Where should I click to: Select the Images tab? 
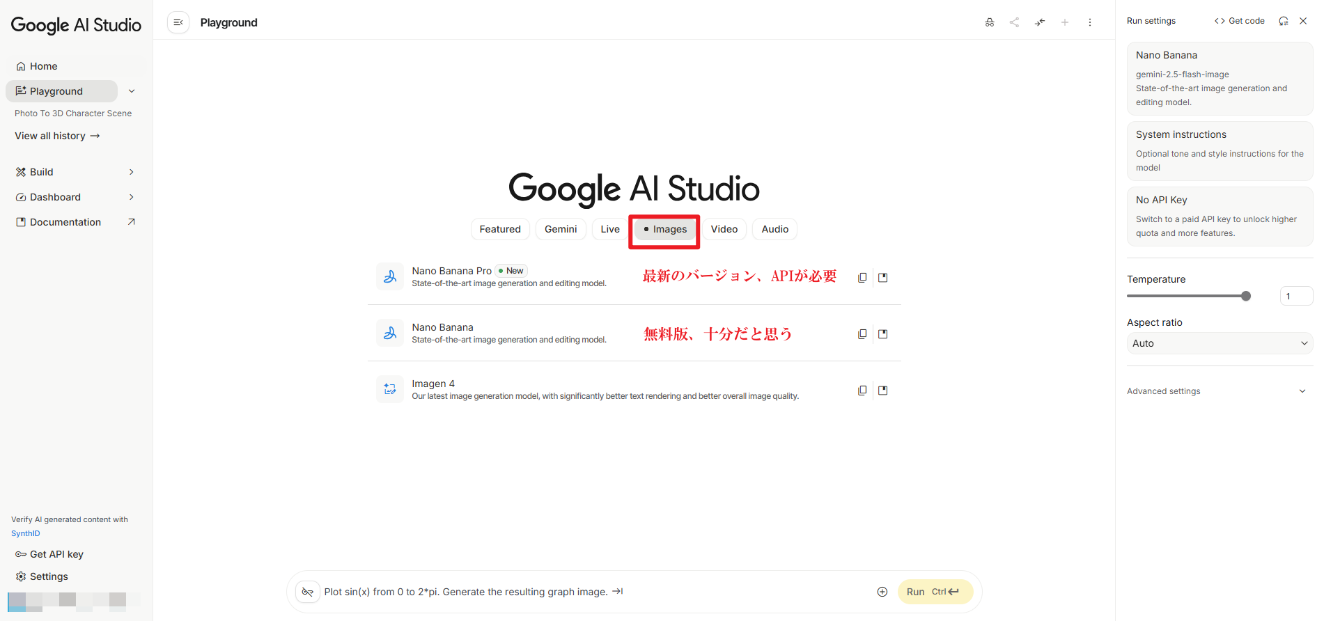click(665, 229)
